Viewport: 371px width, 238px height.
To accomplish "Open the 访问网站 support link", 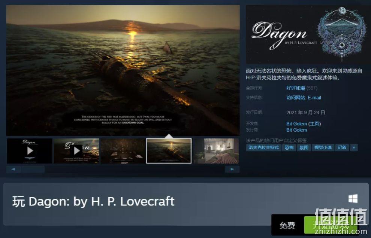I will 296,98.
